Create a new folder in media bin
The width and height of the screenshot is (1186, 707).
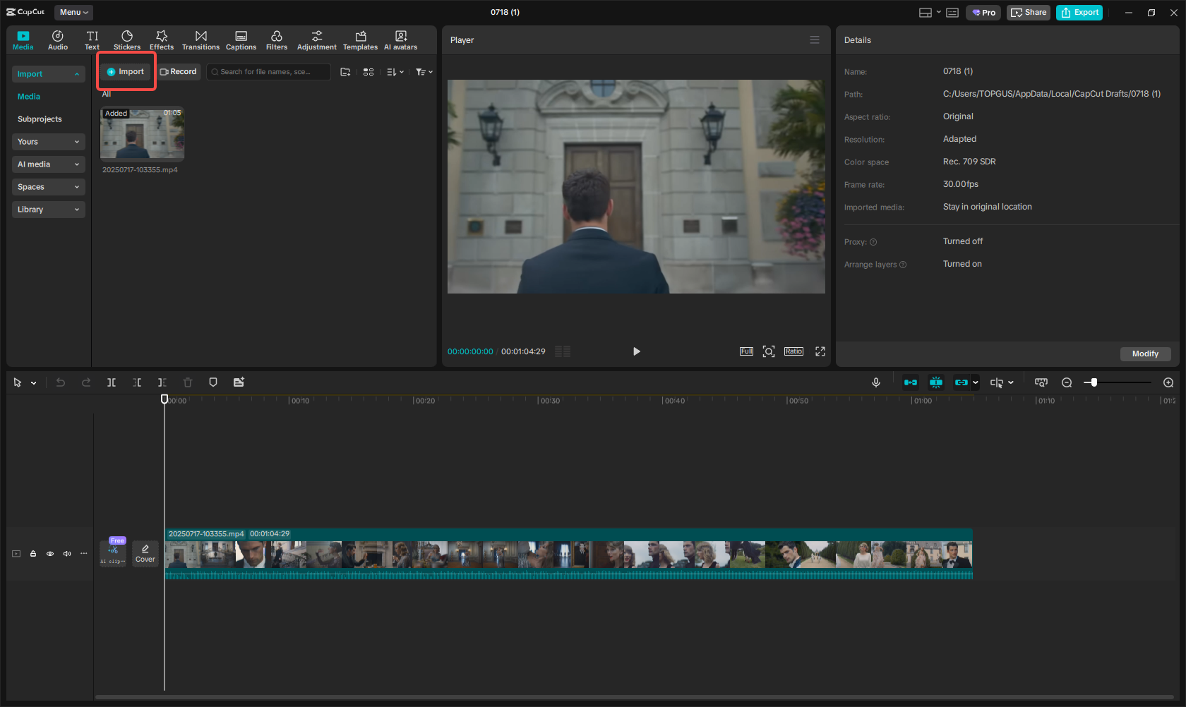[x=345, y=72]
